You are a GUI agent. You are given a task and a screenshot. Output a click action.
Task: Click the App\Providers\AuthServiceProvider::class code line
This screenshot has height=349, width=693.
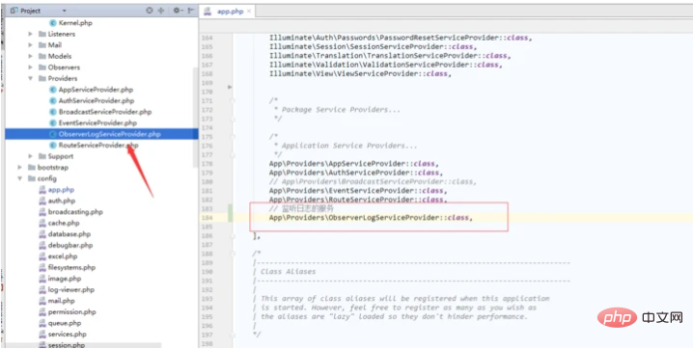click(356, 173)
